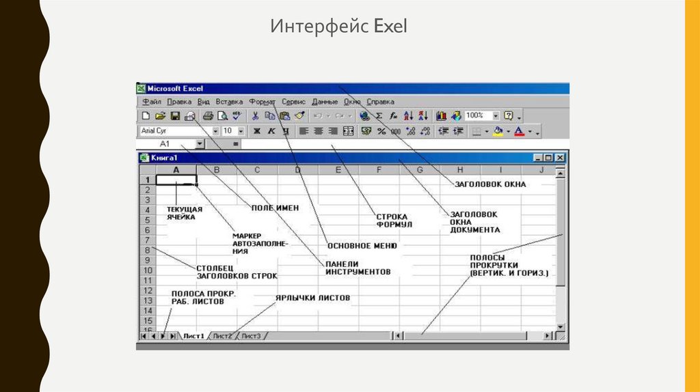Open the Вставка menu
This screenshot has height=392, width=700.
pyautogui.click(x=229, y=102)
